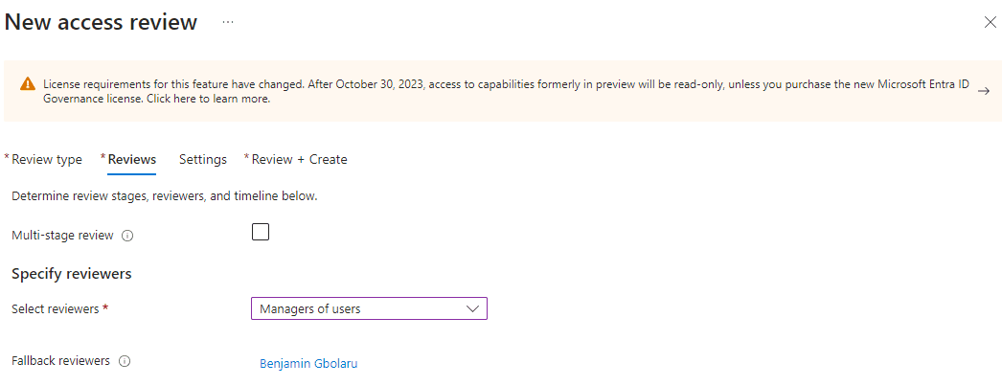Switch to the Review type tab

47,159
